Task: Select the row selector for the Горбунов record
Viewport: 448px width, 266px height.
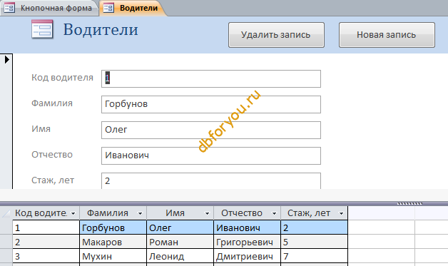Action: tap(6, 227)
